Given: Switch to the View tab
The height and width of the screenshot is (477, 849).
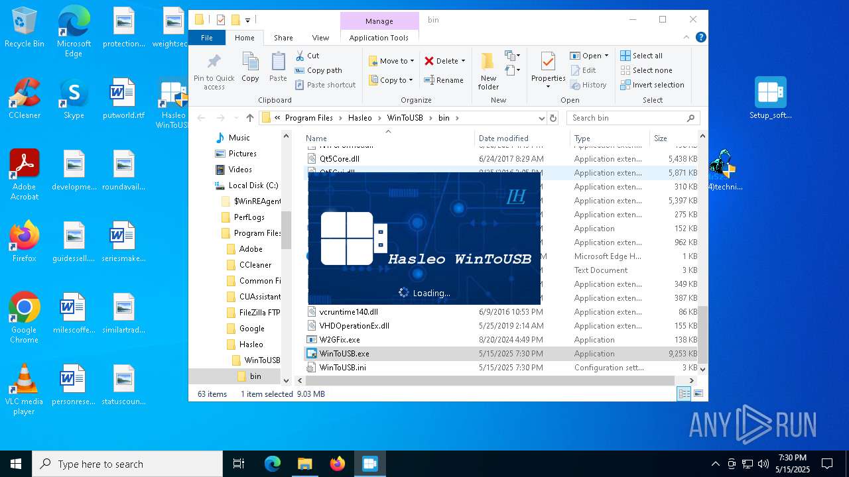Looking at the screenshot, I should 320,38.
